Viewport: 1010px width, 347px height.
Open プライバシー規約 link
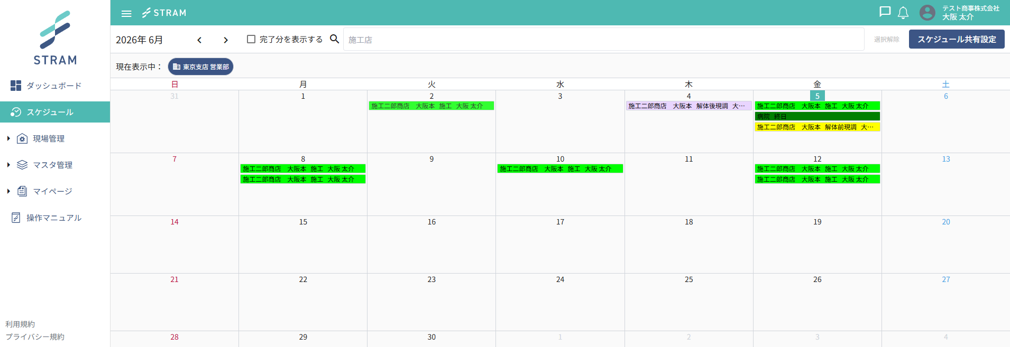[x=35, y=336]
